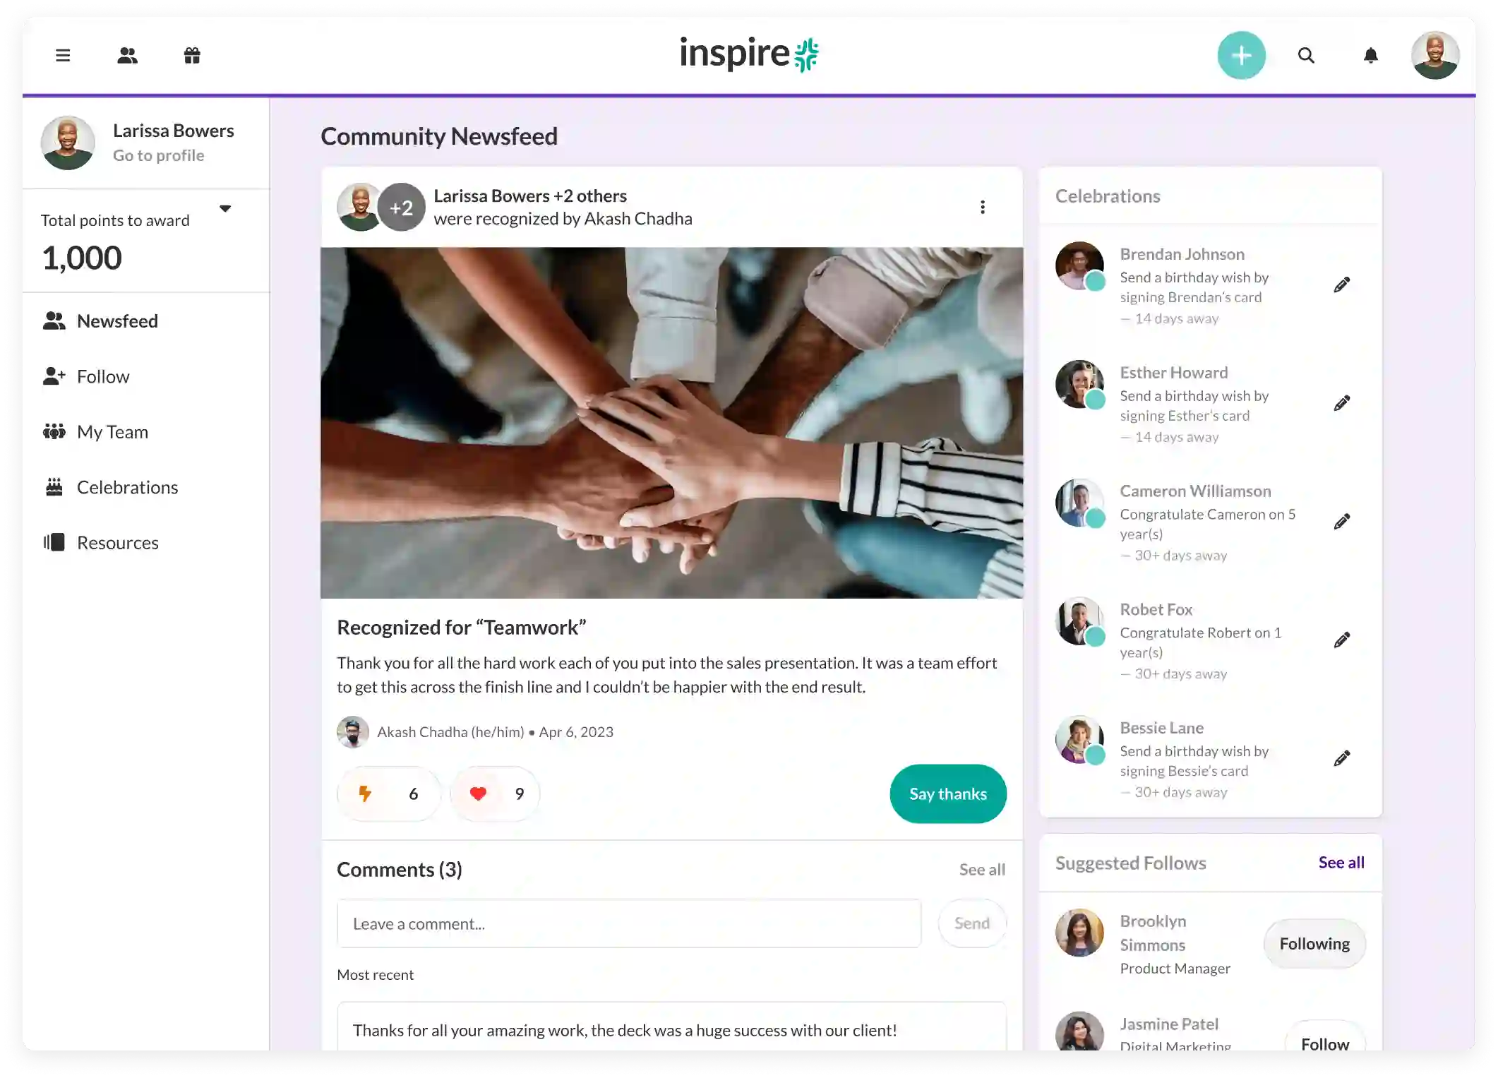Image resolution: width=1498 pixels, height=1078 pixels.
Task: Click the comment input field
Action: 628,922
